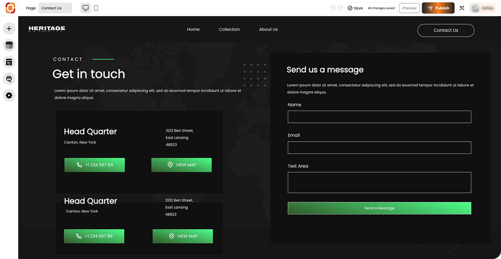
Task: Open the tools wrench icon
Action: (462, 8)
